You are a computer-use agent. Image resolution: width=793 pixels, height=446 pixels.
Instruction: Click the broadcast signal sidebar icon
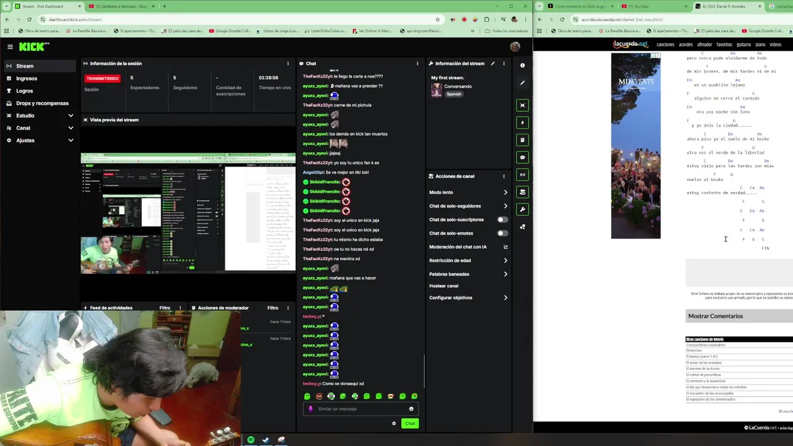pos(522,175)
